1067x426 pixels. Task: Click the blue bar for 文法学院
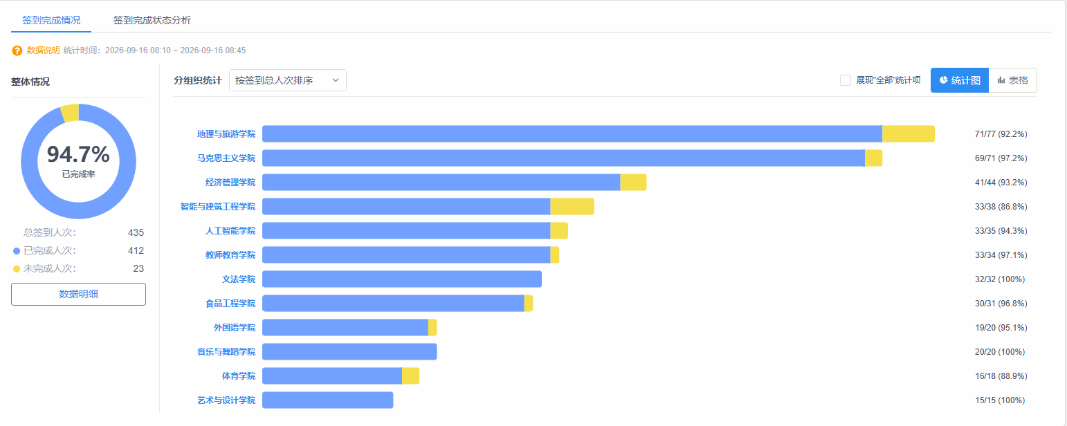click(x=402, y=279)
